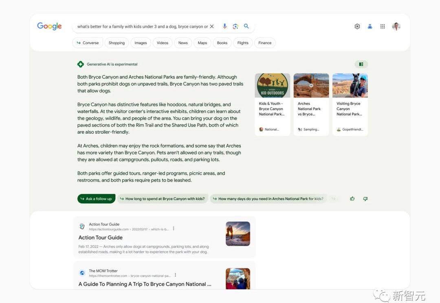Screen dimensions: 440x303
Task: Click inside the Google search query field
Action: [x=143, y=27]
